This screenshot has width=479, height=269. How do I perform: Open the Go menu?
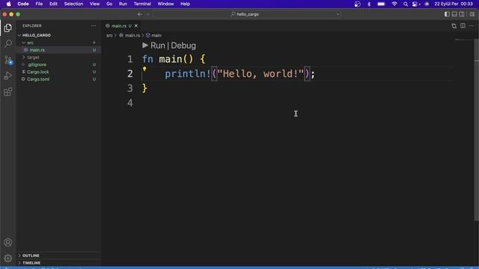click(x=109, y=4)
